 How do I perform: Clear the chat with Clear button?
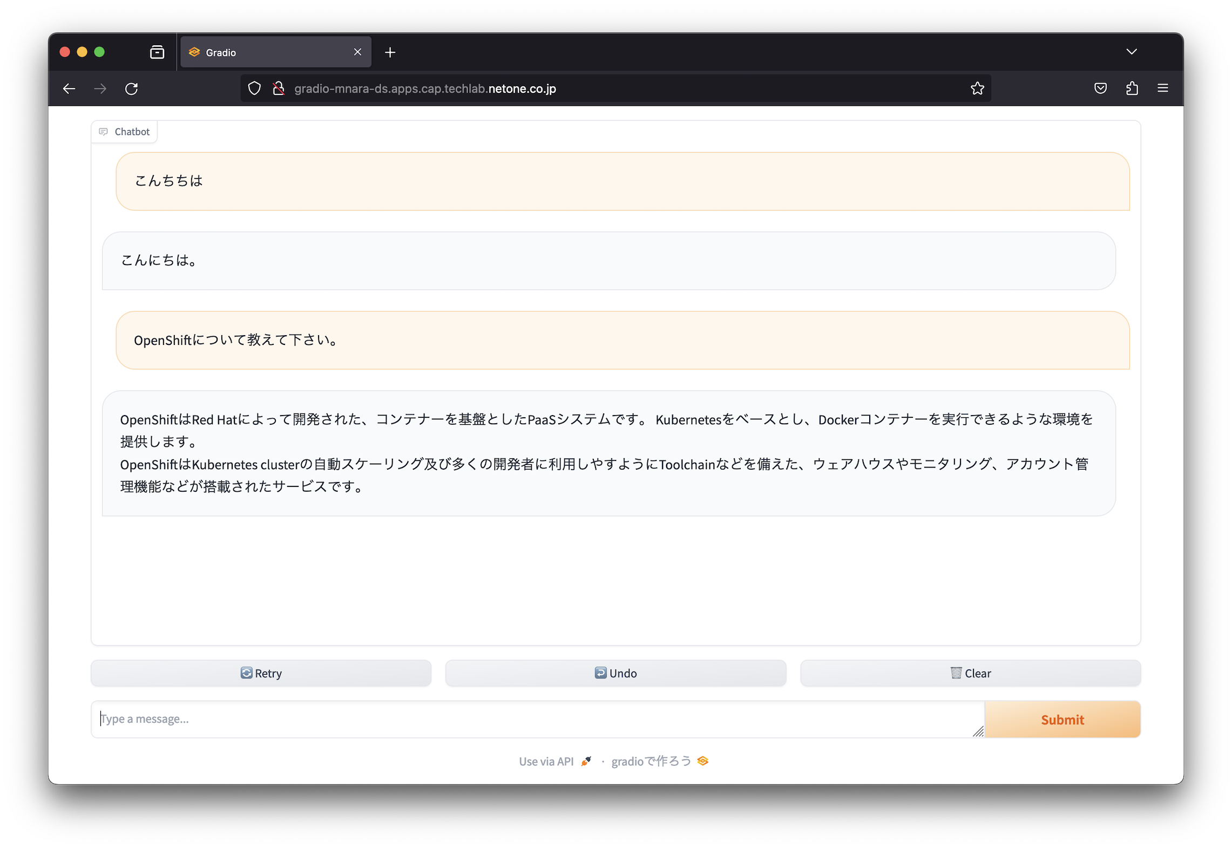click(x=971, y=673)
